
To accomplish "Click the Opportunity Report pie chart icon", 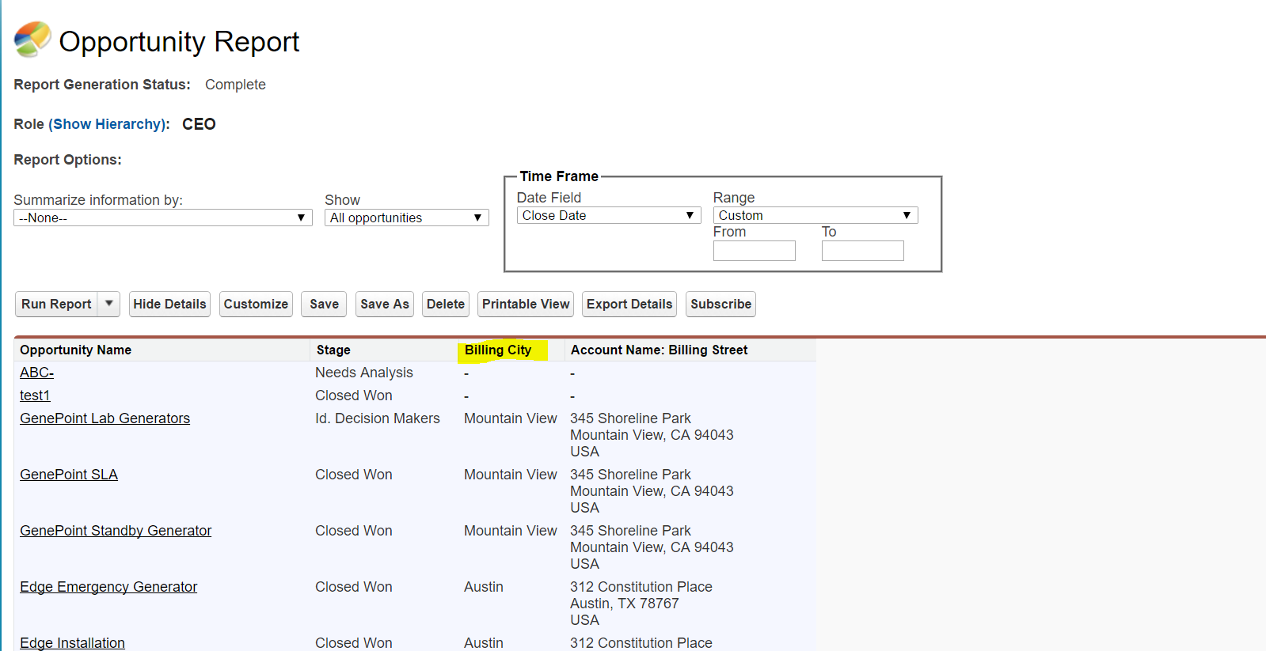I will click(x=32, y=39).
